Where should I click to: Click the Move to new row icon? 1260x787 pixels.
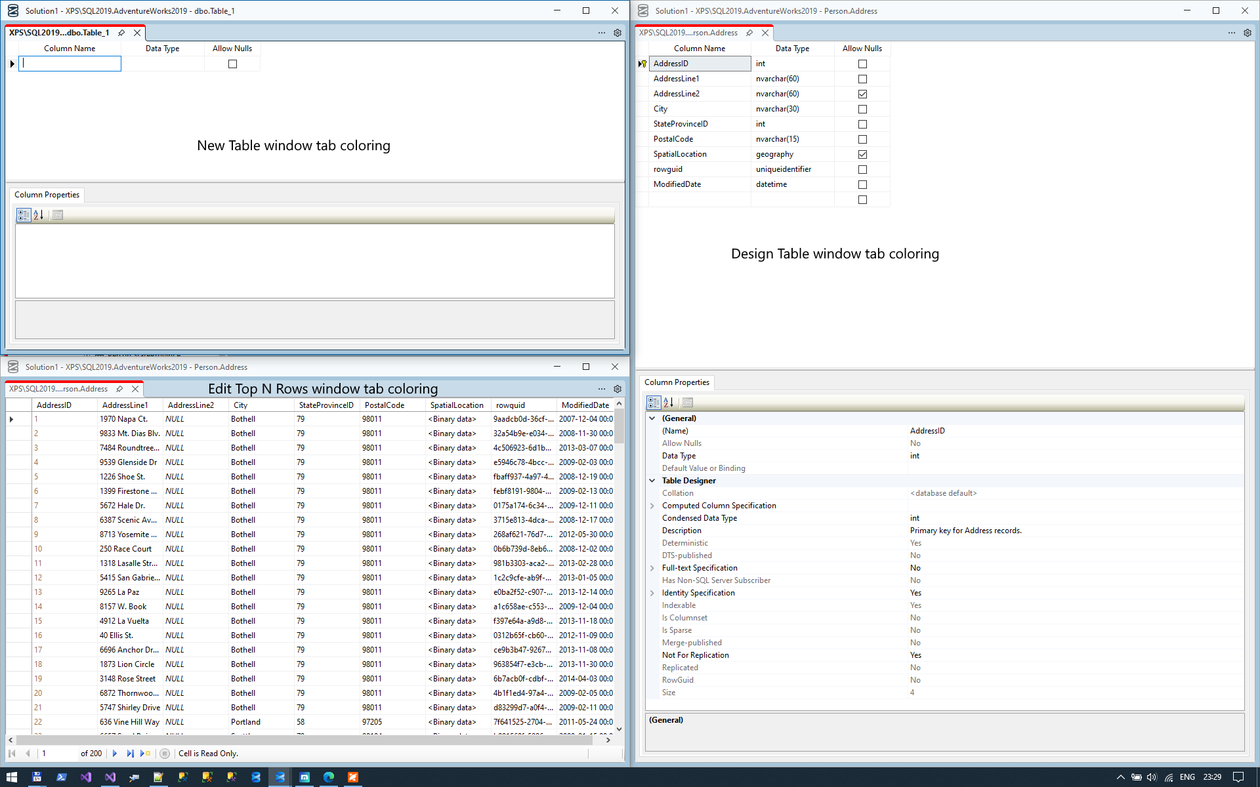point(145,754)
